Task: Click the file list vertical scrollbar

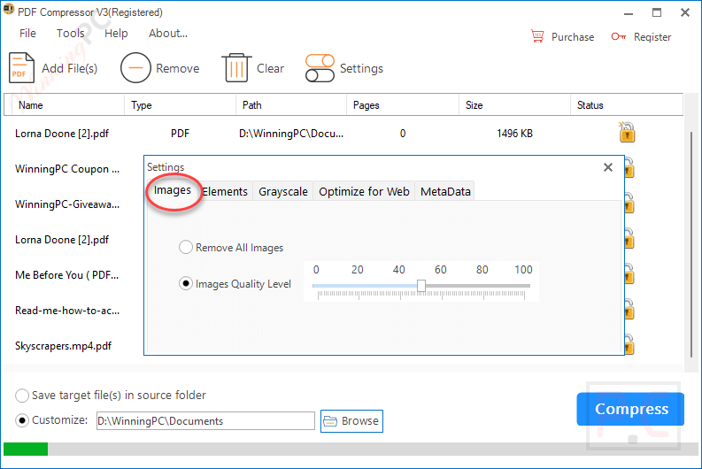Action: pyautogui.click(x=691, y=244)
